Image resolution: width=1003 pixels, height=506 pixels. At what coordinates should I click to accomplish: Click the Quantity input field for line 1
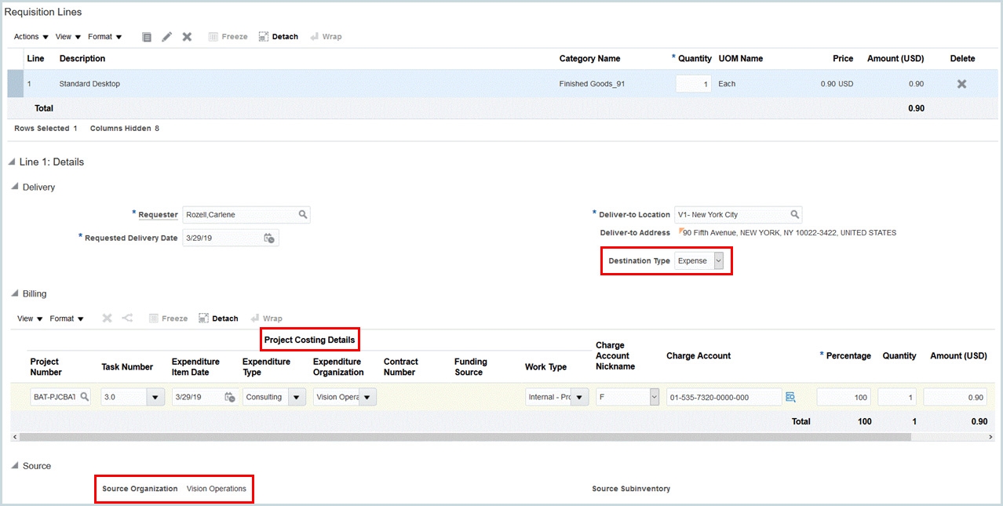point(693,83)
